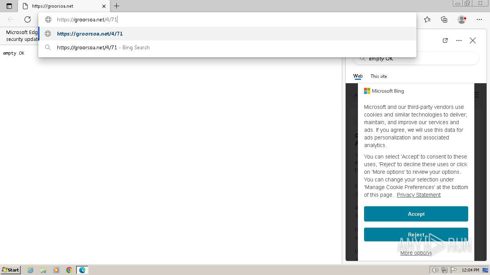The width and height of the screenshot is (490, 275).
Task: Select the Microsoft Edge taskbar icon
Action: 82,270
